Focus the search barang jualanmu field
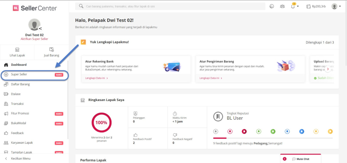 (170, 6)
